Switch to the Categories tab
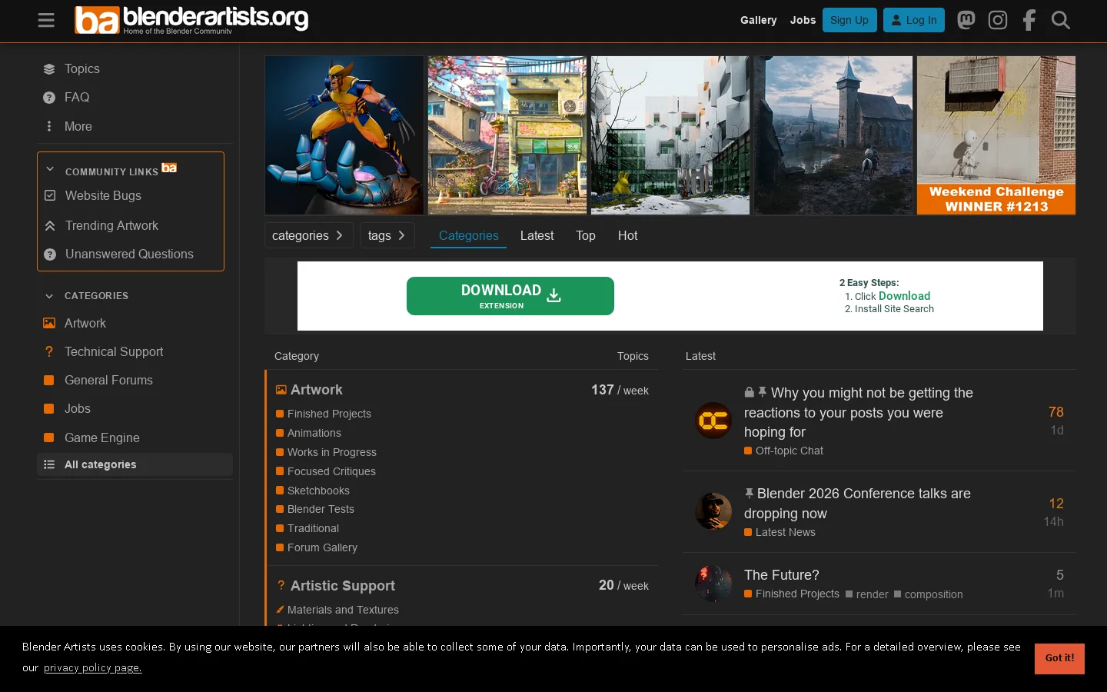 (x=468, y=235)
